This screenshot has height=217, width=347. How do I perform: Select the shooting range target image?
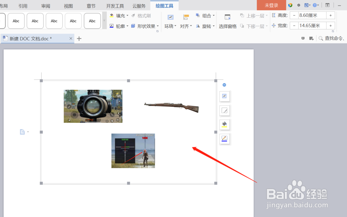133,151
